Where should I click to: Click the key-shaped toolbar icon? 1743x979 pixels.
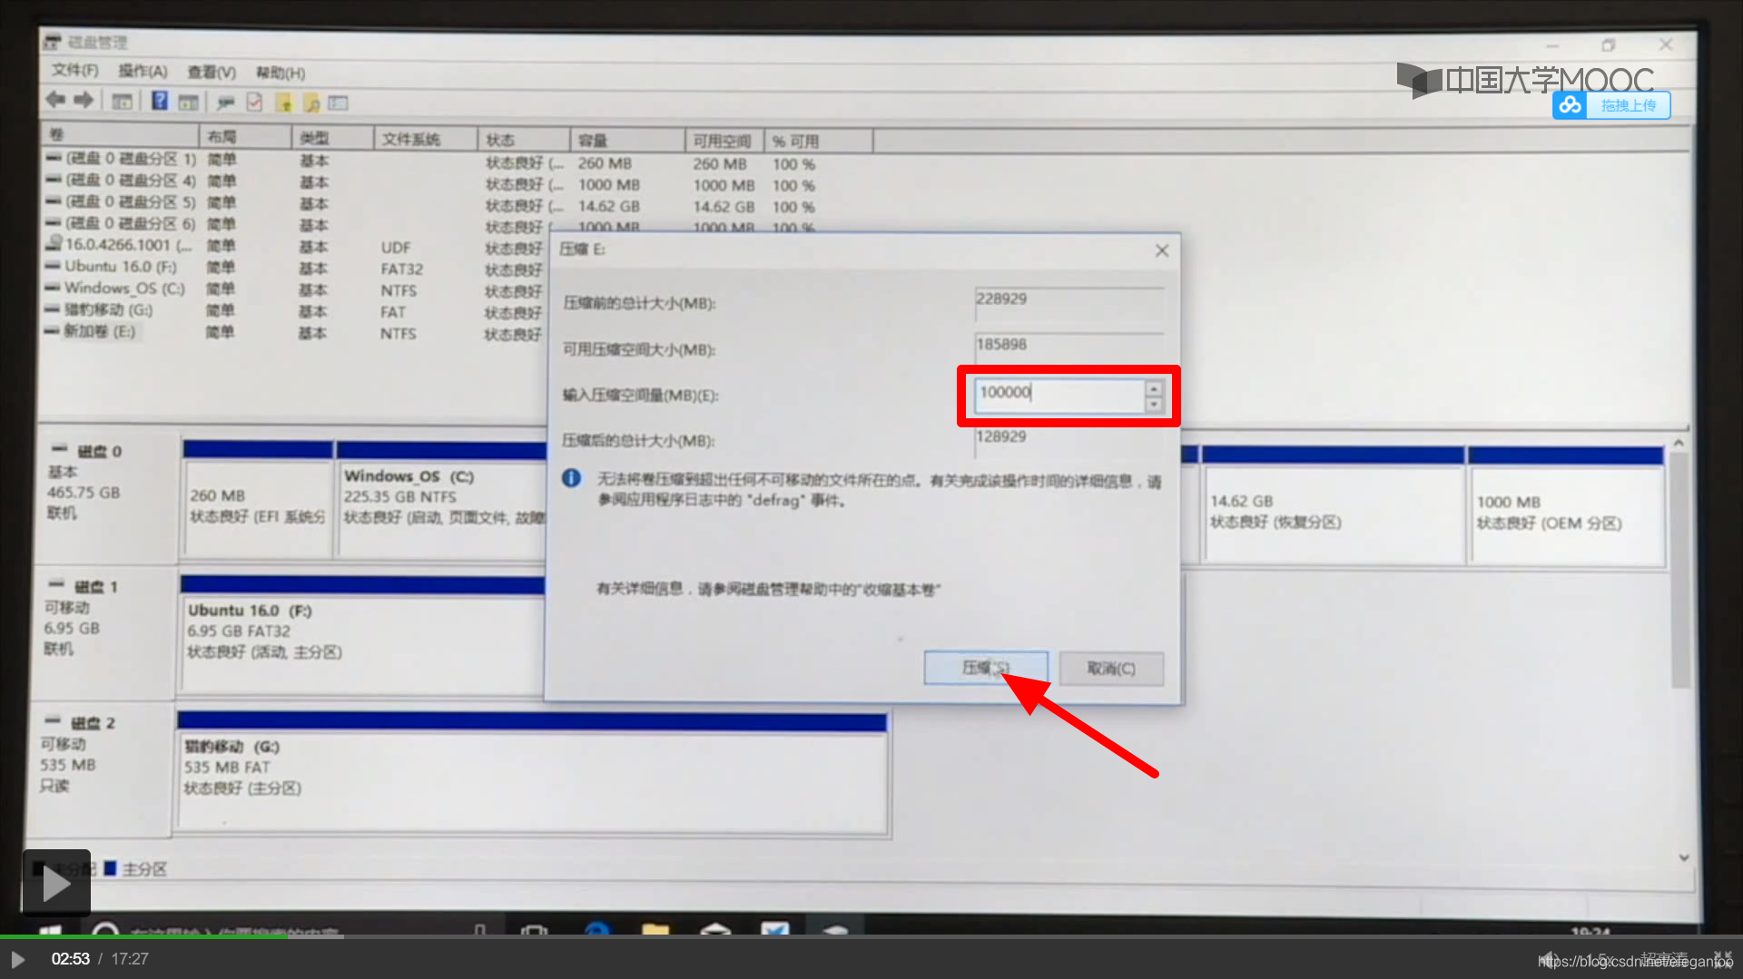226,102
